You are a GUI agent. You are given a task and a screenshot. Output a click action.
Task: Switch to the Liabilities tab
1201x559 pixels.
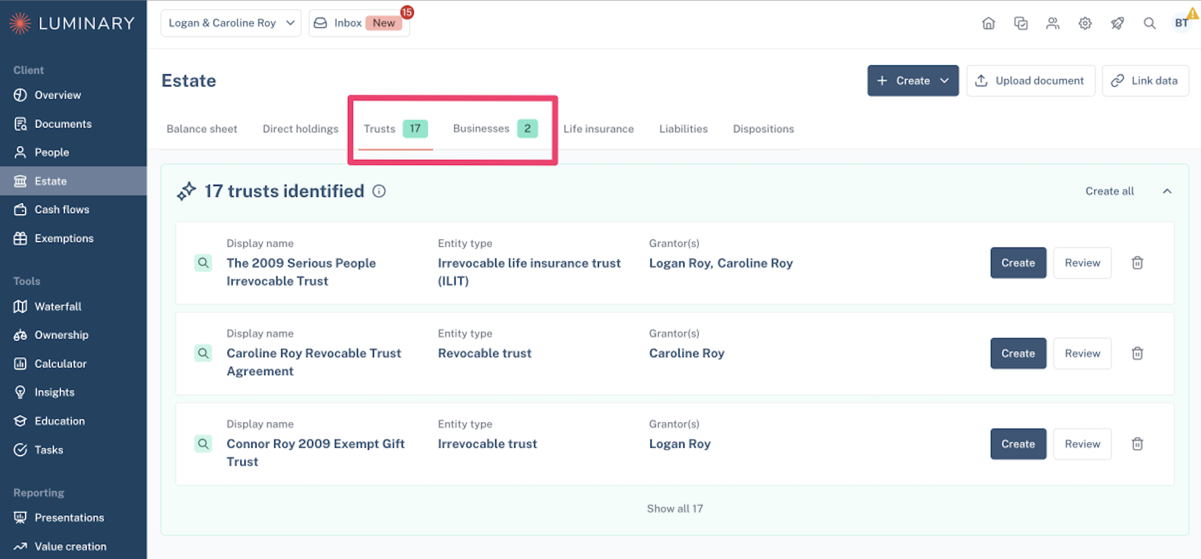pyautogui.click(x=684, y=129)
